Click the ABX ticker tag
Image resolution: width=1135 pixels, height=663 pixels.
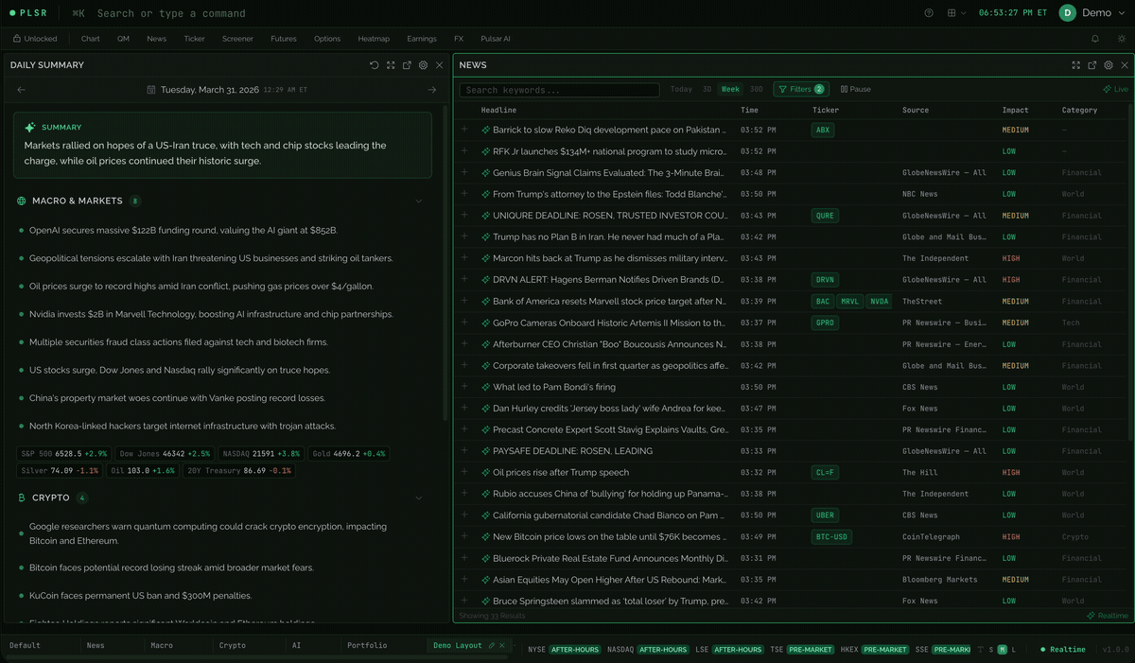click(823, 131)
